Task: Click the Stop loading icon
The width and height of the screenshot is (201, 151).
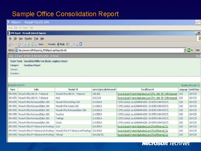Action: coord(25,44)
